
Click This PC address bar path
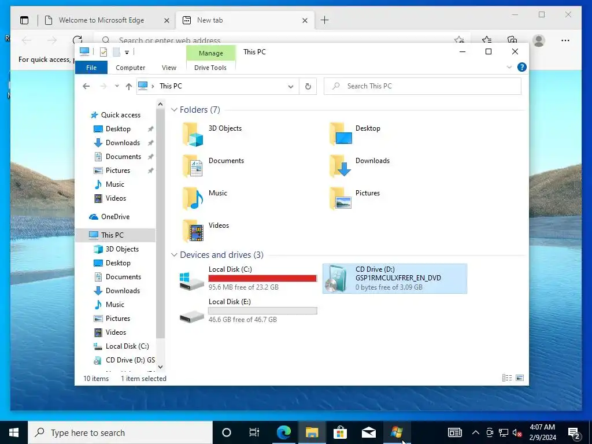pyautogui.click(x=171, y=86)
